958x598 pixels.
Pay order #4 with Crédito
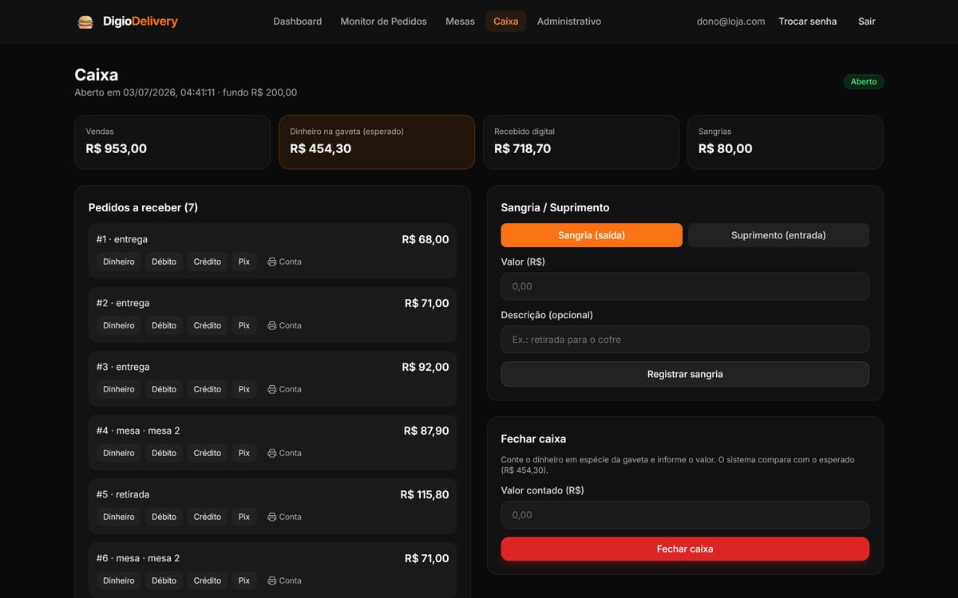click(x=208, y=453)
